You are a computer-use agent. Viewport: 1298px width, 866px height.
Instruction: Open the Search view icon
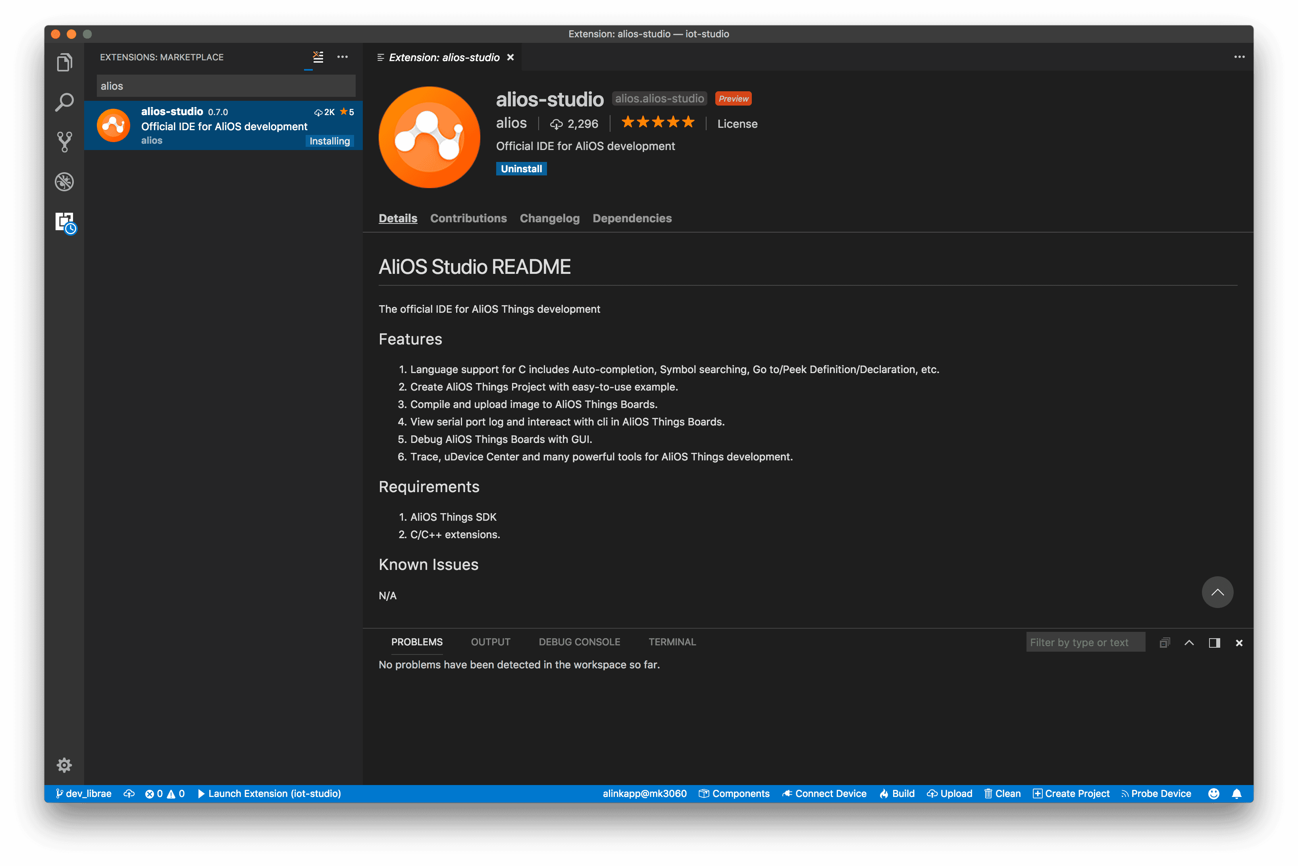(64, 102)
